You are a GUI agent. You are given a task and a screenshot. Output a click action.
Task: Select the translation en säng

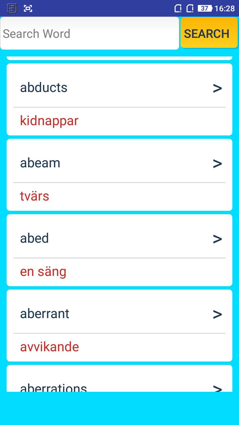pos(43,272)
